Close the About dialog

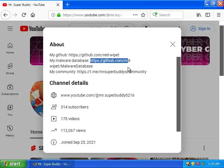pos(173,44)
